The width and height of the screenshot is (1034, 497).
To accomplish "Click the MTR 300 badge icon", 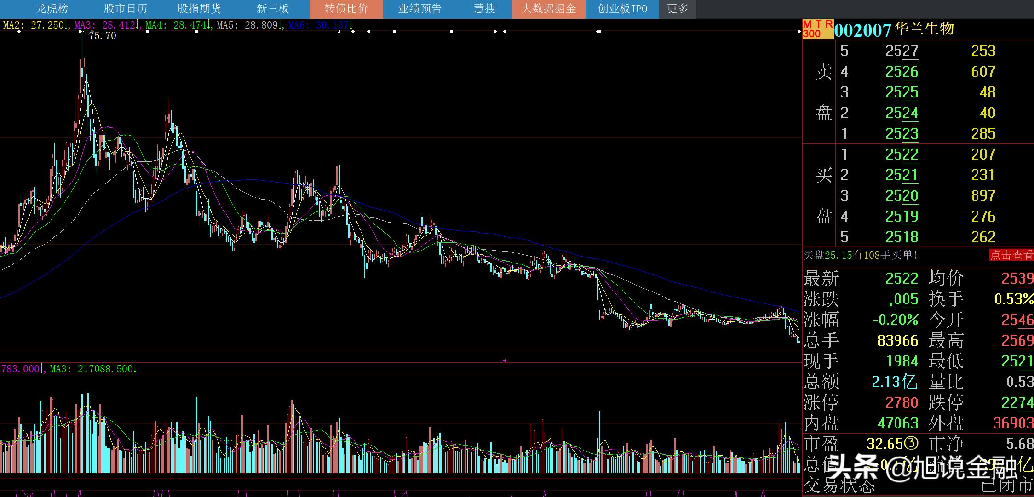I will pos(817,29).
